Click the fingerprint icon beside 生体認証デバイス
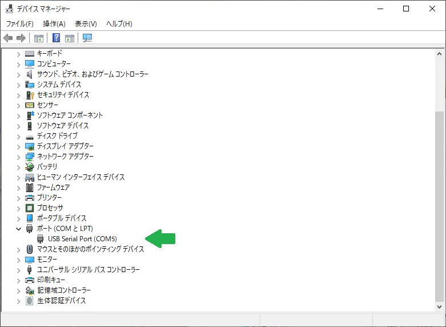Image resolution: width=446 pixels, height=327 pixels. tap(29, 301)
